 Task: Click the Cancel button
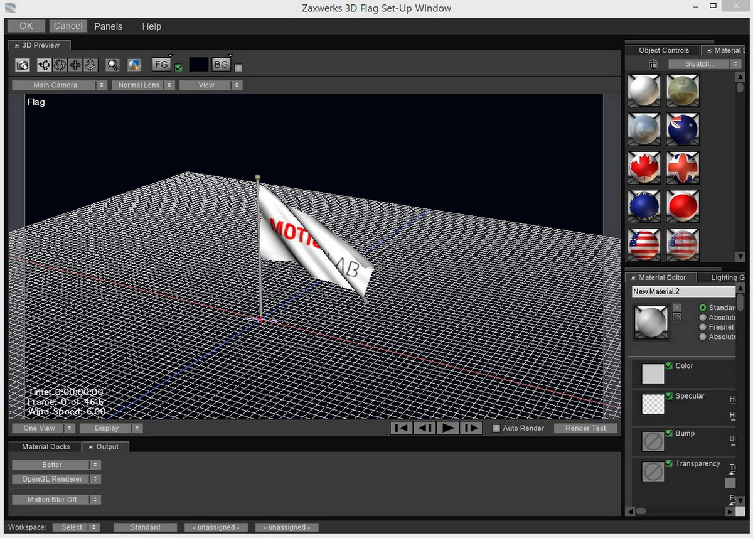(68, 26)
